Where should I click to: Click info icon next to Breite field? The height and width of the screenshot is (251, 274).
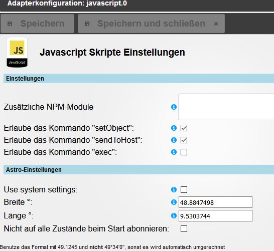(174, 202)
